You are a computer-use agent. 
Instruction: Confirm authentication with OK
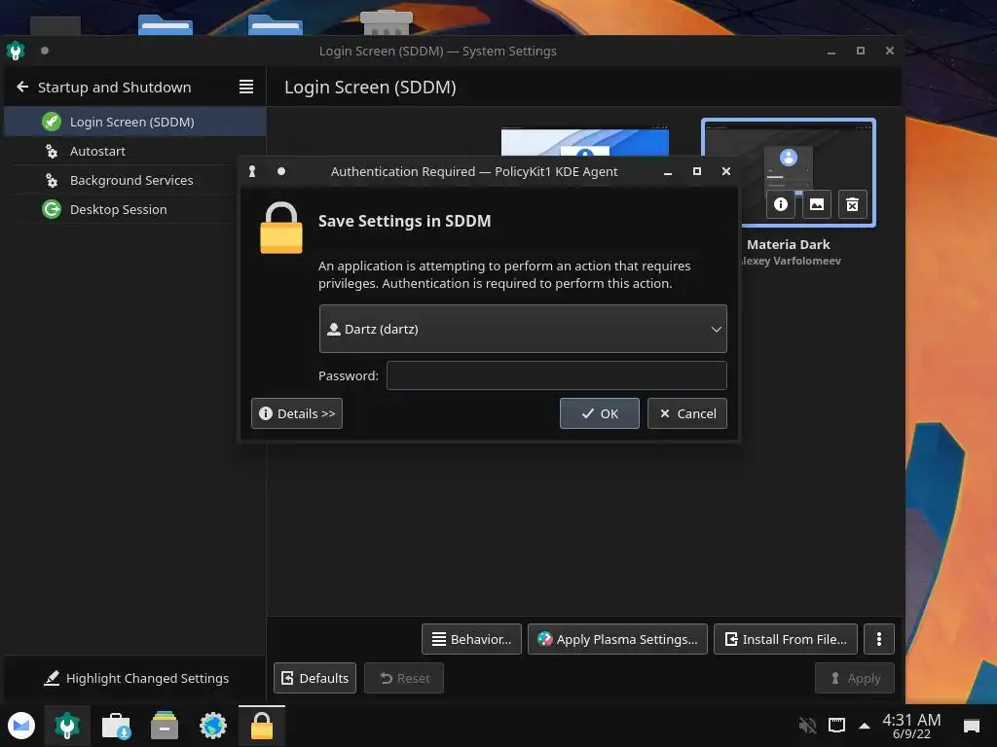(x=599, y=413)
